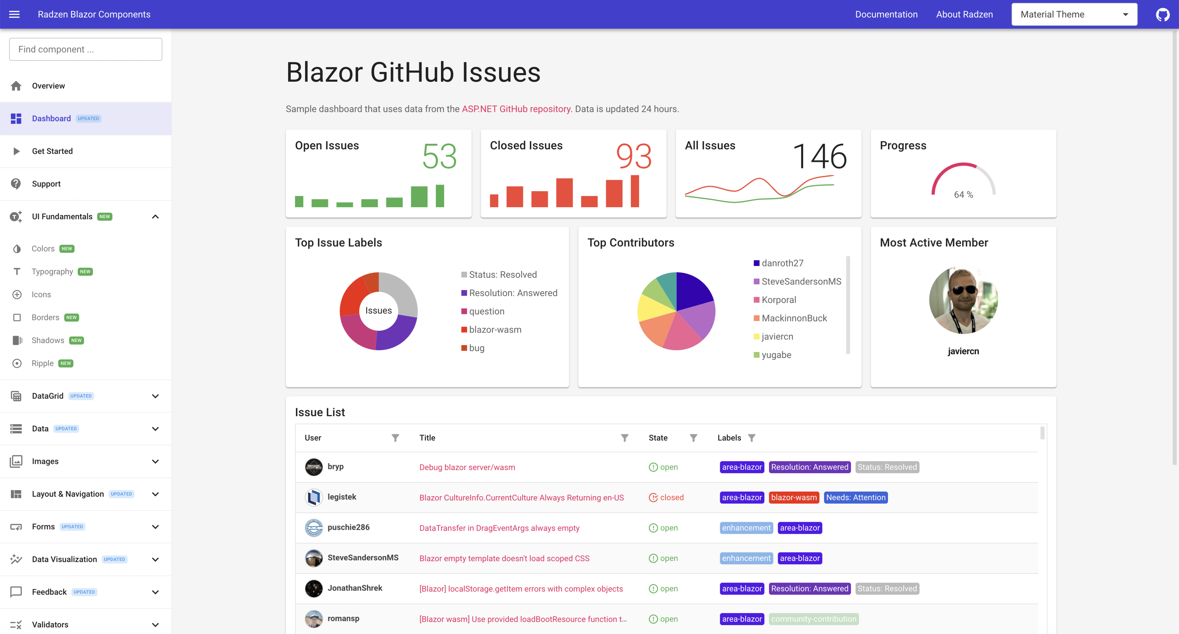Screen dimensions: 1179x634
Task: Collapse the UI Fundamentals section
Action: point(155,216)
